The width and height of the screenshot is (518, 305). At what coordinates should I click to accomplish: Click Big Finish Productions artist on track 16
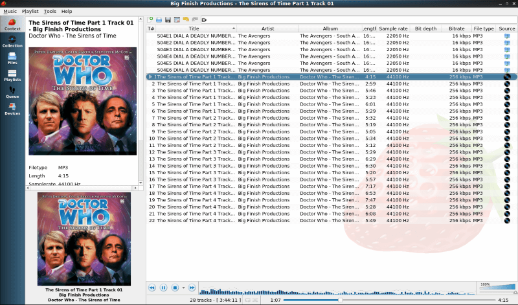tap(264, 179)
